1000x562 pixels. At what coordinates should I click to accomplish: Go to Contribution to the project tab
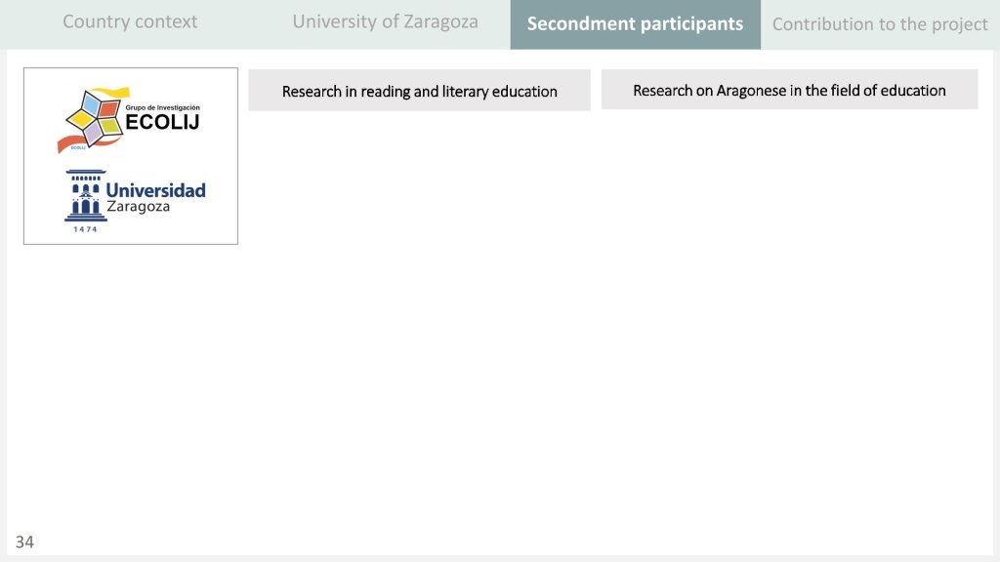click(880, 24)
